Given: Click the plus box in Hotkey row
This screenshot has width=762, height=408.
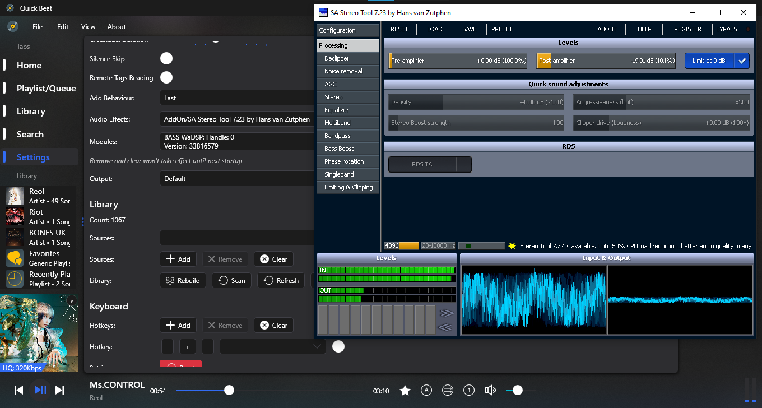Looking at the screenshot, I should pyautogui.click(x=188, y=347).
